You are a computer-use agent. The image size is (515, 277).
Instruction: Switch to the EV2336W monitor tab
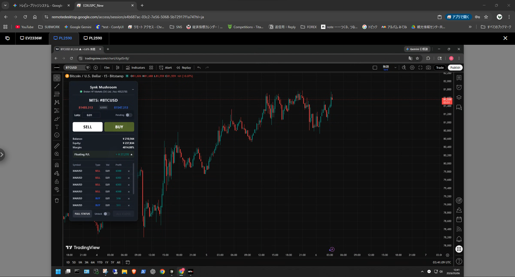(31, 38)
